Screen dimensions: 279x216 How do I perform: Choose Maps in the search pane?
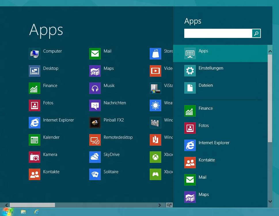pos(220,197)
